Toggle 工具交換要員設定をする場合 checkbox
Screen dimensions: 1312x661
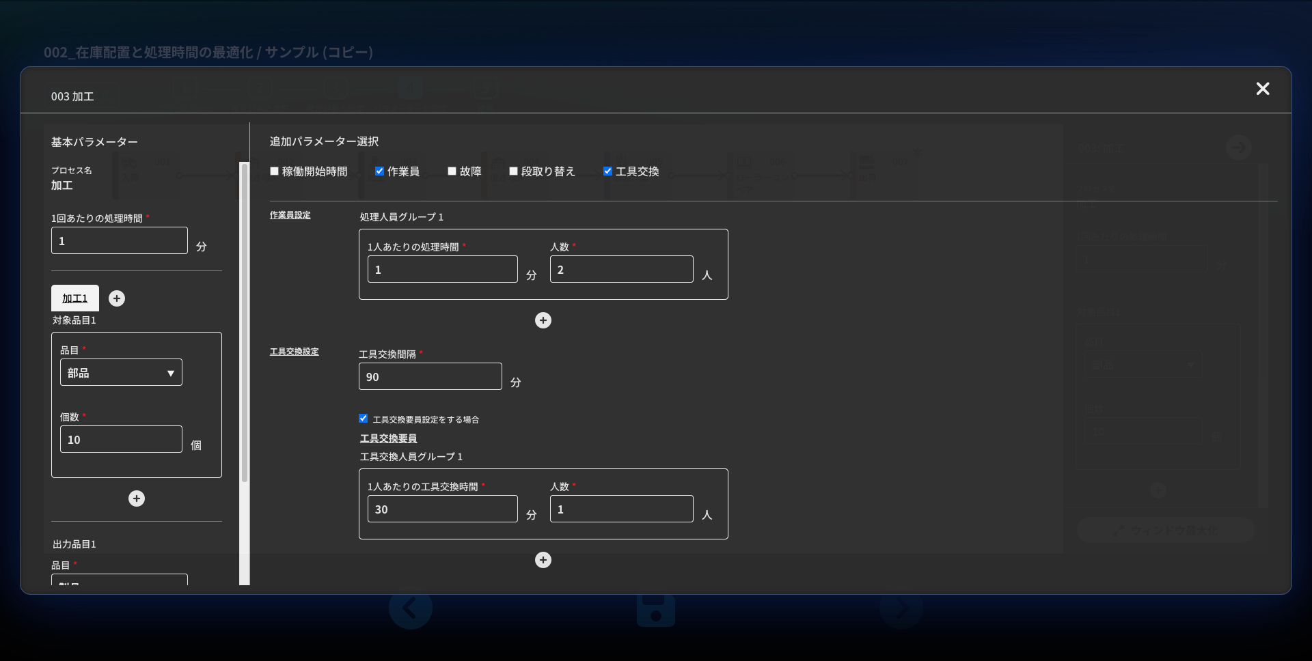364,419
